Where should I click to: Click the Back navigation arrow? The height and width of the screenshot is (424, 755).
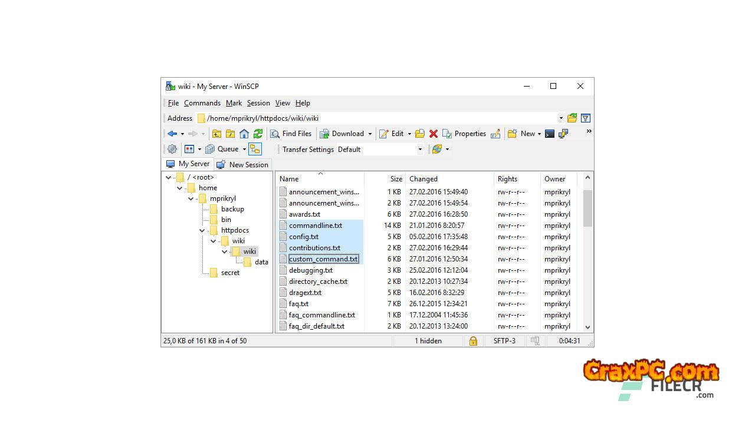point(172,134)
